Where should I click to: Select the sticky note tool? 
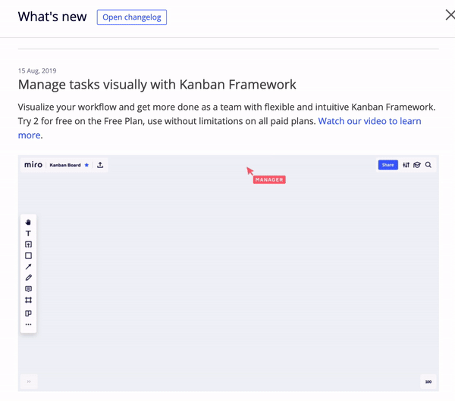28,244
